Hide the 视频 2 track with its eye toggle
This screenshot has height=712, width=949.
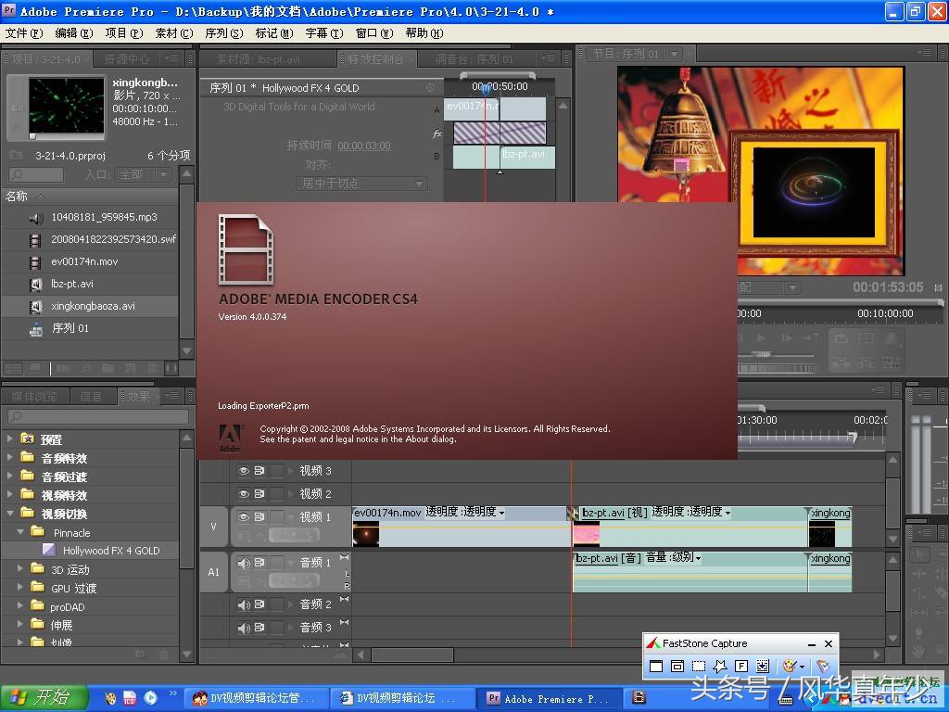coord(245,493)
